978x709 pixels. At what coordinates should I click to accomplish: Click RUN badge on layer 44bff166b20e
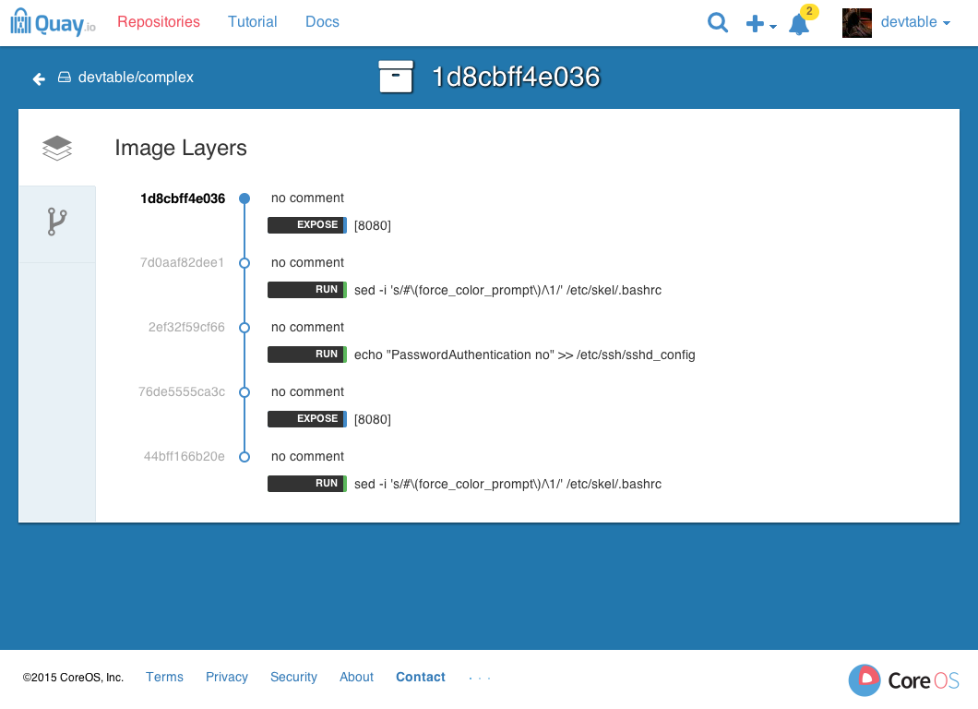point(307,484)
